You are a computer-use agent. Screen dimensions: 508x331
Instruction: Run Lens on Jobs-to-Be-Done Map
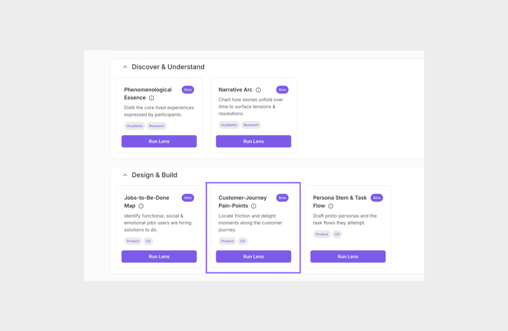[x=159, y=256]
